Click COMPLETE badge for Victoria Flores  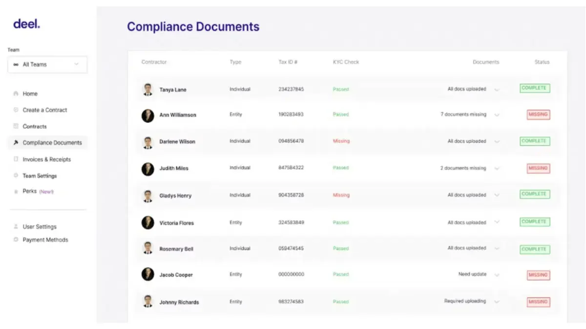[x=535, y=222]
